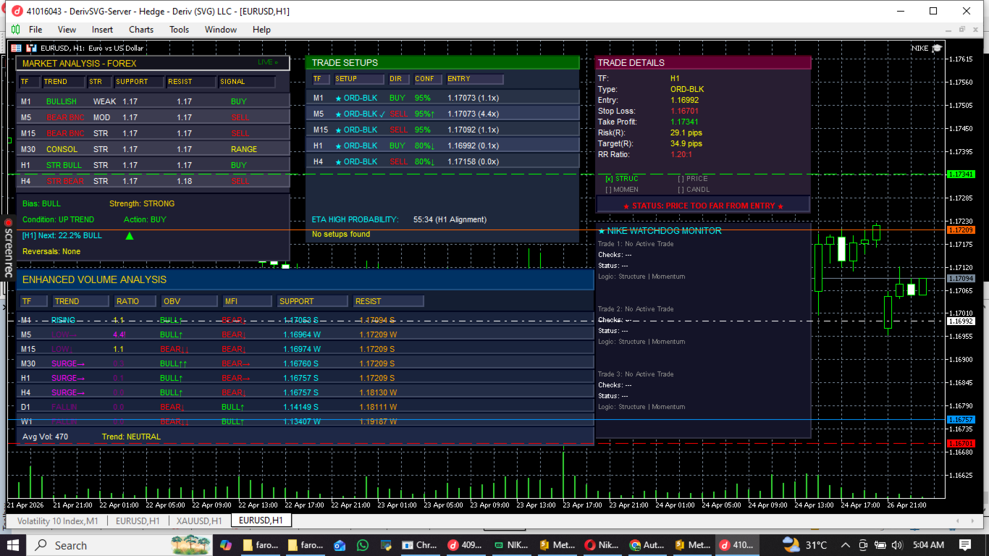Viewport: 989px width, 556px height.
Task: Click the chart tabs scroll right arrow
Action: coord(972,521)
